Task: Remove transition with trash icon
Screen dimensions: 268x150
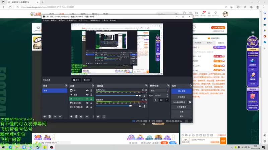Action: pos(161,100)
